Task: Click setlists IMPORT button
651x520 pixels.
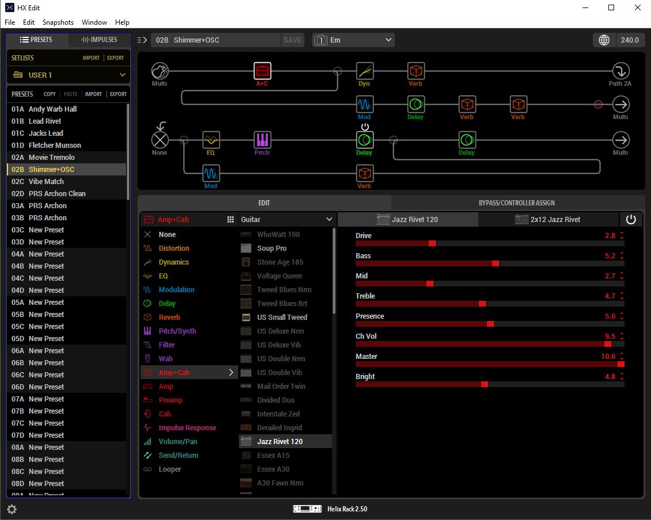Action: pos(91,58)
